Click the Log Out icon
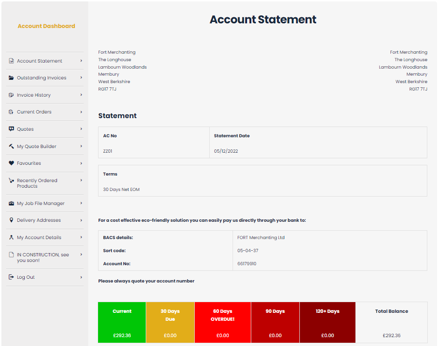The height and width of the screenshot is (346, 439). click(11, 277)
